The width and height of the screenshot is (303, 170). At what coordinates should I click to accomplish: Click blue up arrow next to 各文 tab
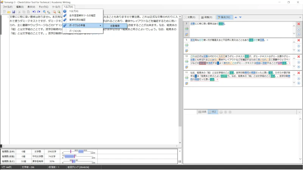(236, 17)
